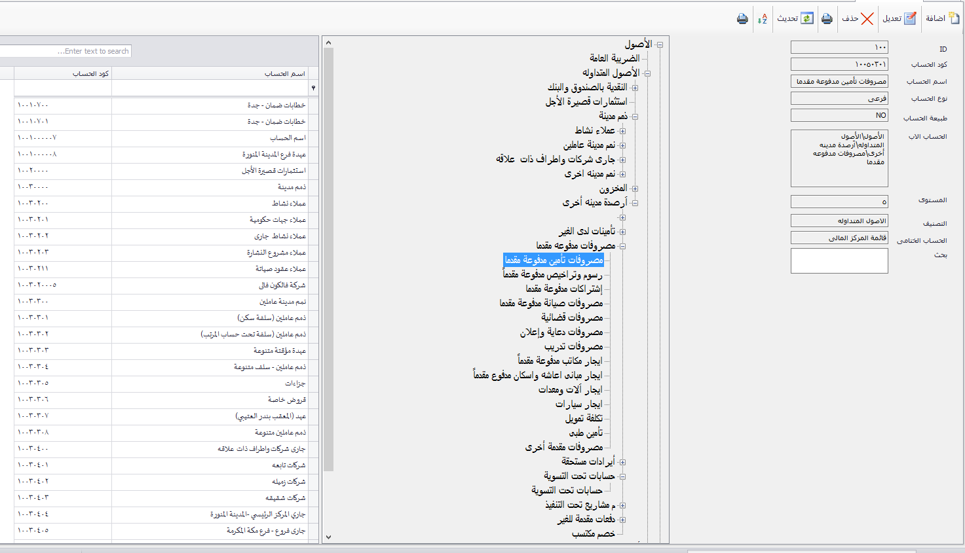Click the Edit (تعديل) toolbar icon
965x553 pixels.
pyautogui.click(x=909, y=18)
